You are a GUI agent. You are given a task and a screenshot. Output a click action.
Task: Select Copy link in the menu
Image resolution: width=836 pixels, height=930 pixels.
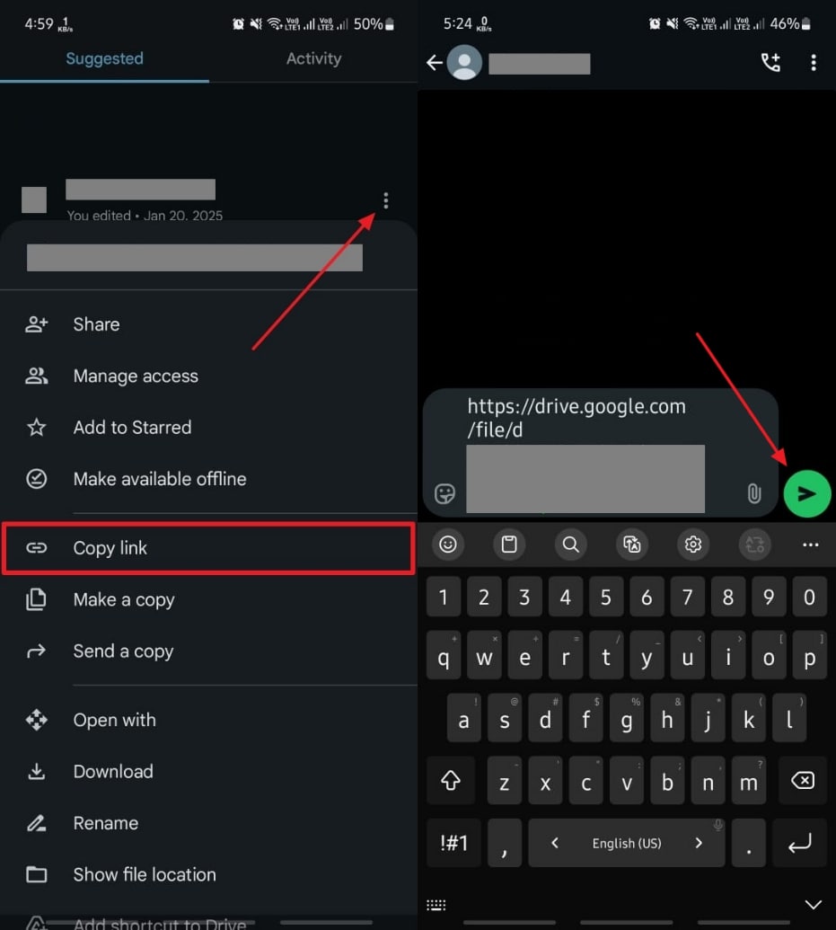coord(208,548)
